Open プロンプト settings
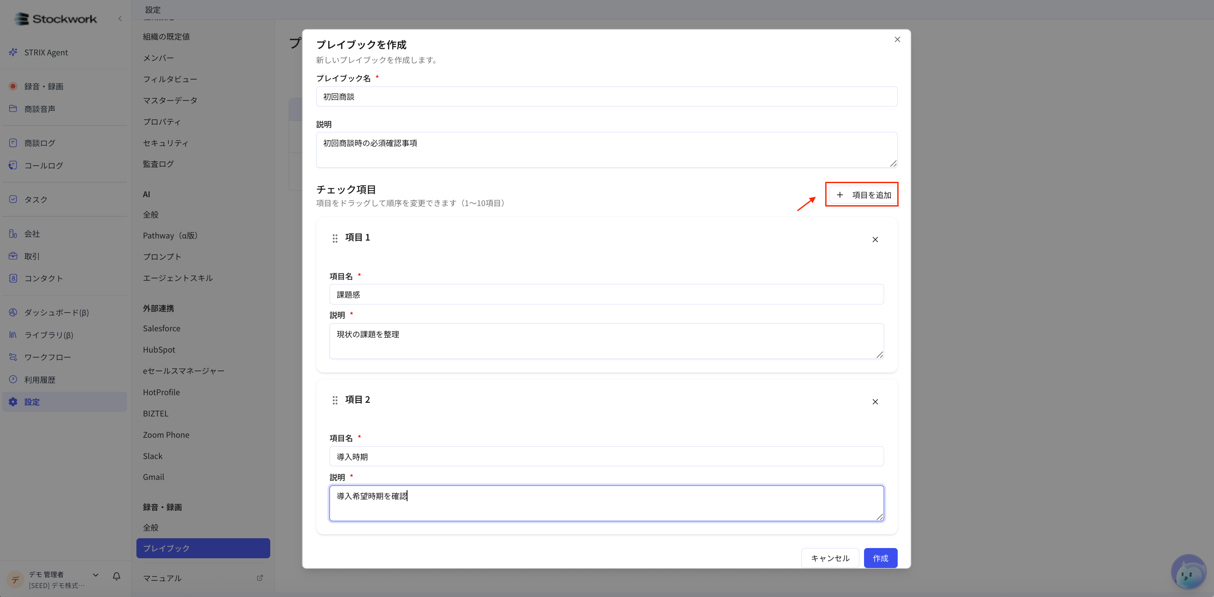The height and width of the screenshot is (597, 1214). (x=162, y=257)
